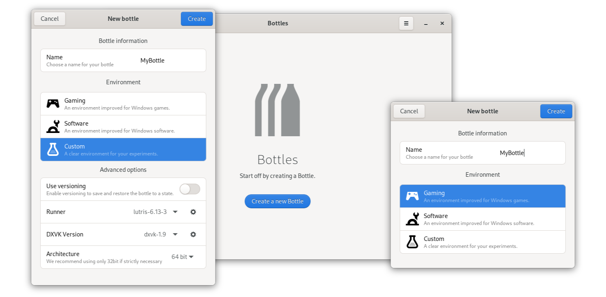The height and width of the screenshot is (297, 606).
Task: Click the Custom flask icon in right dialog
Action: 412,241
